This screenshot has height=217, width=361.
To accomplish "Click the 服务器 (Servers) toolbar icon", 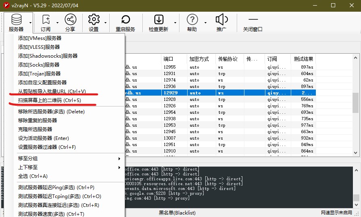I will tap(16, 22).
